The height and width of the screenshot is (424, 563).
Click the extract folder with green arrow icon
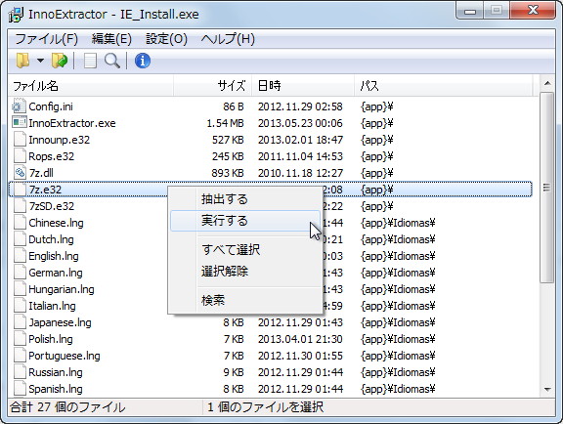pyautogui.click(x=60, y=61)
